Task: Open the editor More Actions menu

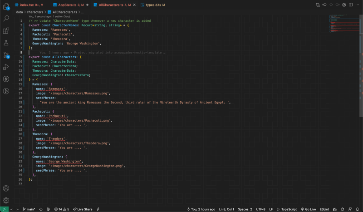Action: (357, 5)
